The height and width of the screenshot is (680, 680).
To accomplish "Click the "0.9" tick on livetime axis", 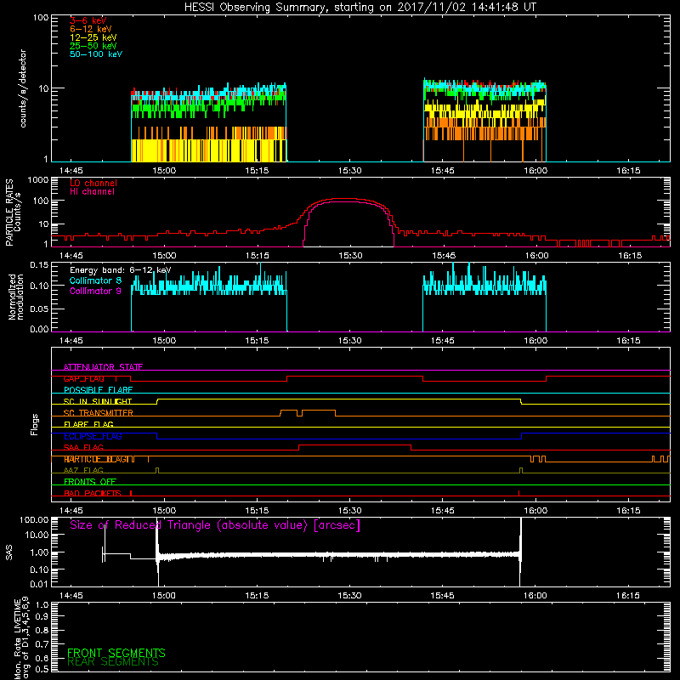I will [x=42, y=617].
